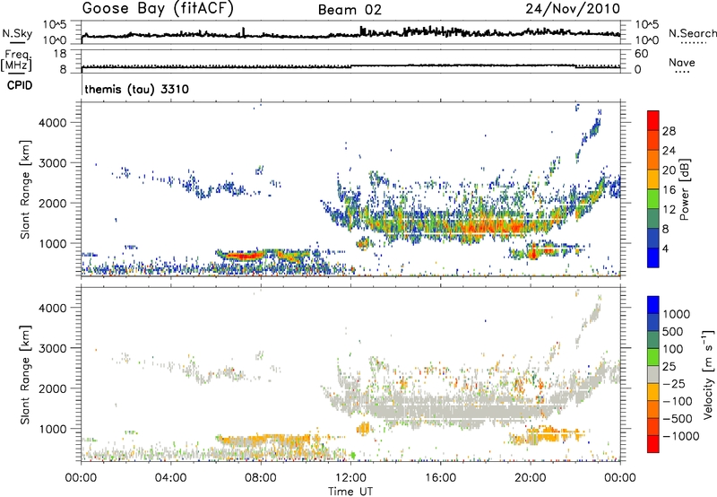Click the "4000" tick of the power panel range axis
The image size is (717, 497).
52,123
